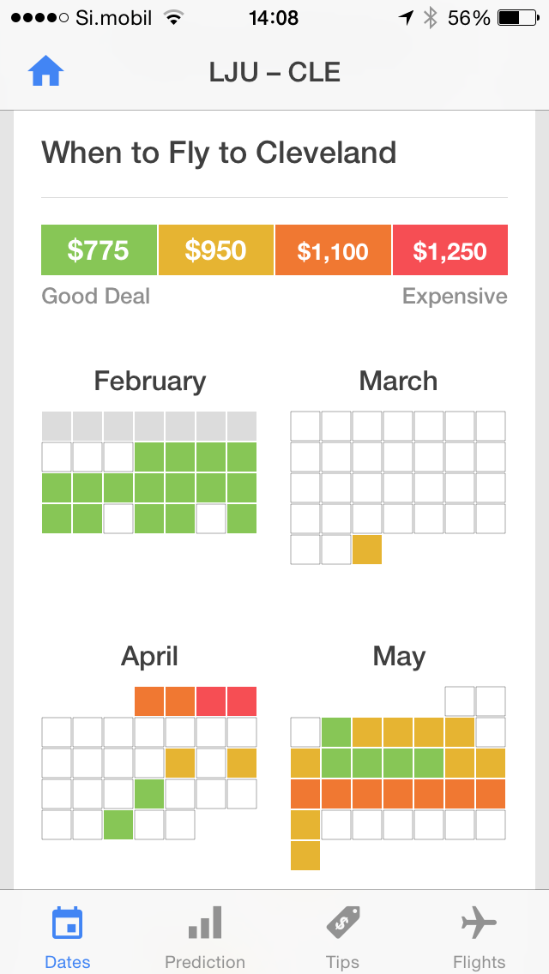The height and width of the screenshot is (974, 549).
Task: Open the Dates calendar tab icon
Action: [x=67, y=923]
